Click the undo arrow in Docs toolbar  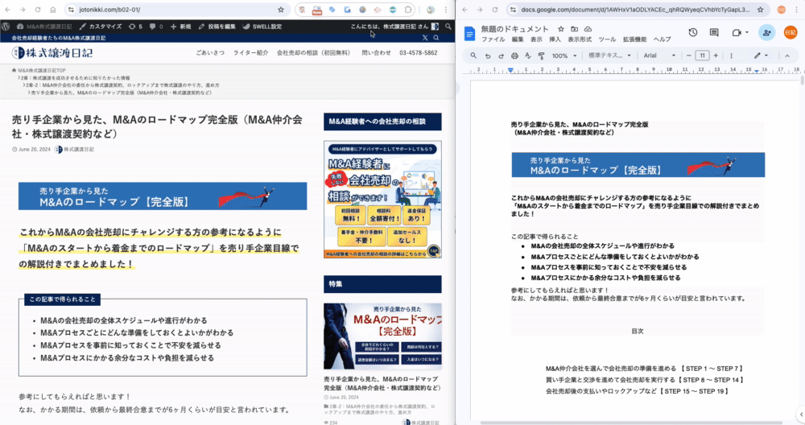point(488,56)
